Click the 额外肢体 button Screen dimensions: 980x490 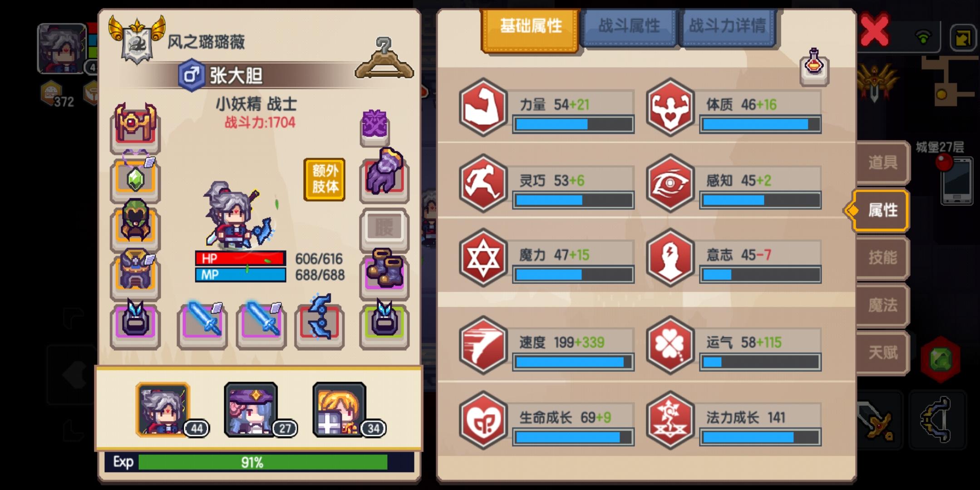point(325,179)
